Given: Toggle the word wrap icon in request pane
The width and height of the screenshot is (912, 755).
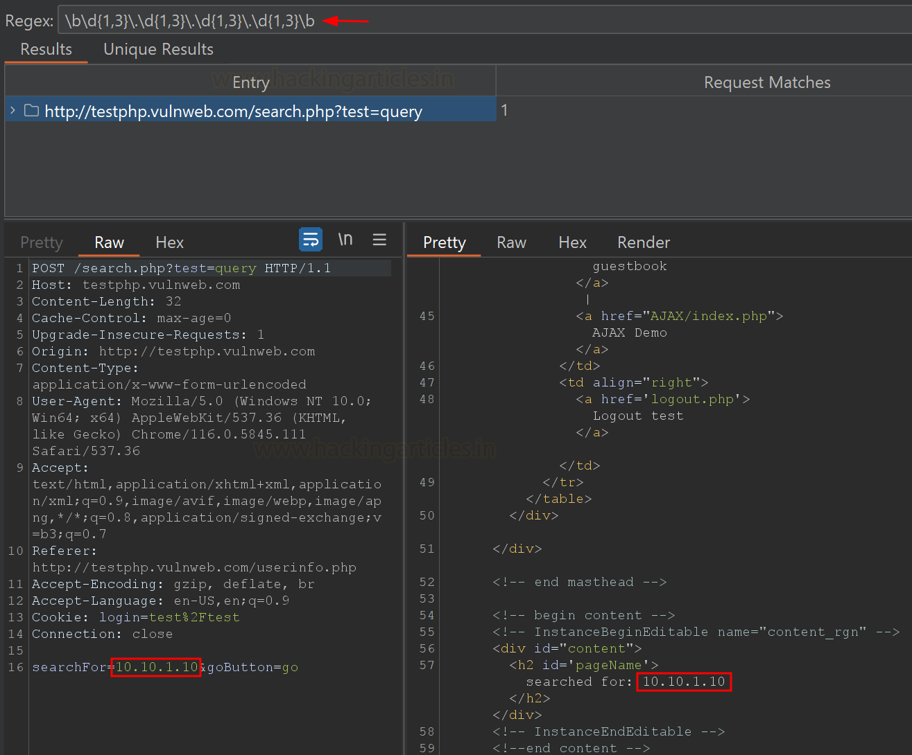Looking at the screenshot, I should (x=311, y=240).
